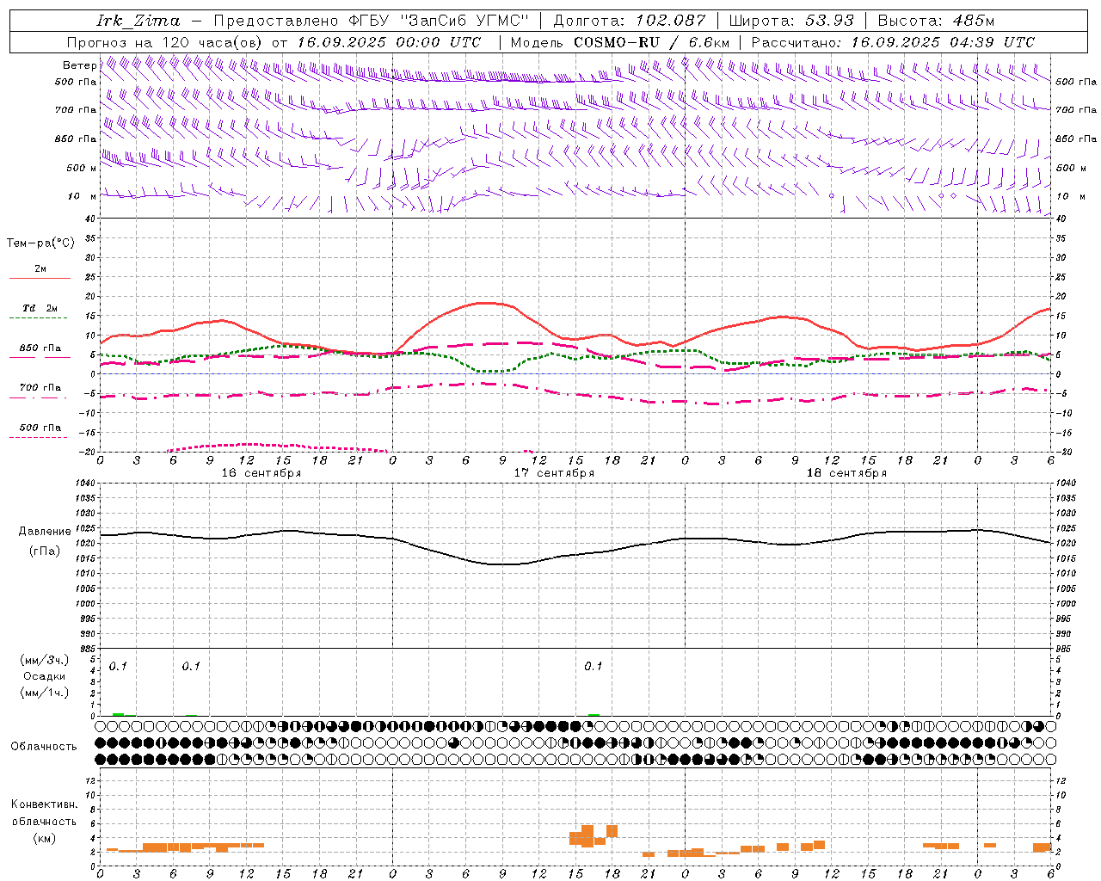Click the forecast start '16.09.2025 00:00 UTC'

pyautogui.click(x=389, y=42)
